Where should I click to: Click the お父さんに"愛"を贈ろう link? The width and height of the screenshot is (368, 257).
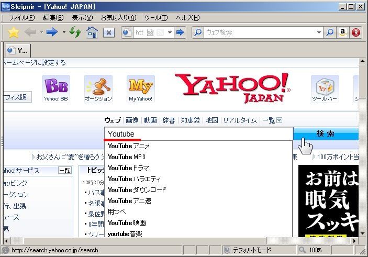pos(68,157)
